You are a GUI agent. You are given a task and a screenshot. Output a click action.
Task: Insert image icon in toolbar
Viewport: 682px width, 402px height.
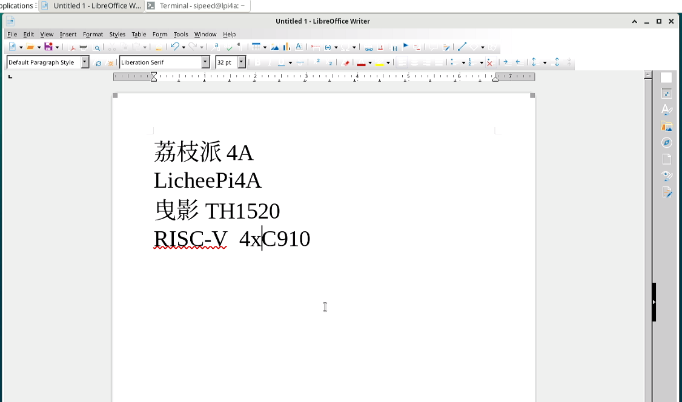(x=275, y=47)
